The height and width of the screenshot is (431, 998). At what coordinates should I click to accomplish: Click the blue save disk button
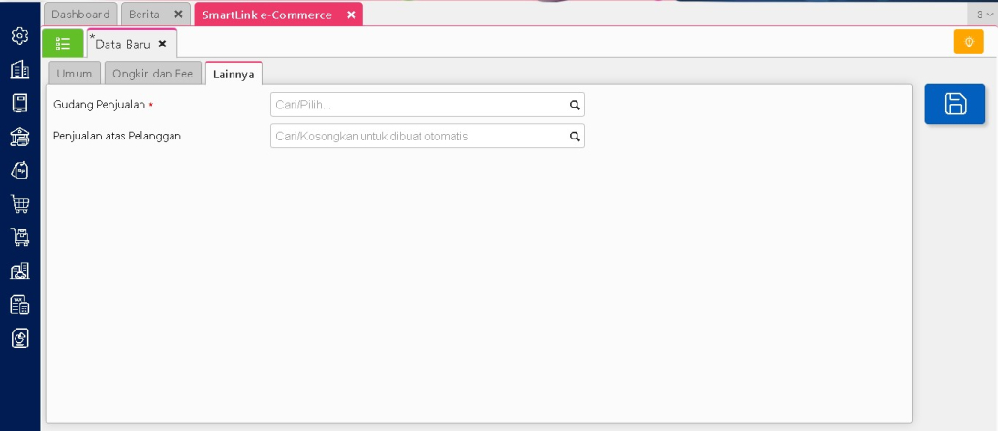(x=954, y=105)
